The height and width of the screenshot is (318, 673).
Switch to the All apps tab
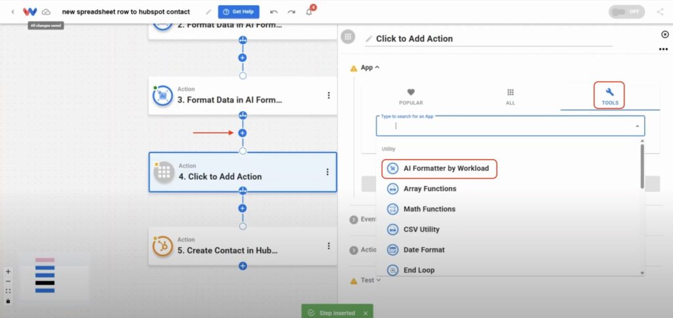[510, 97]
